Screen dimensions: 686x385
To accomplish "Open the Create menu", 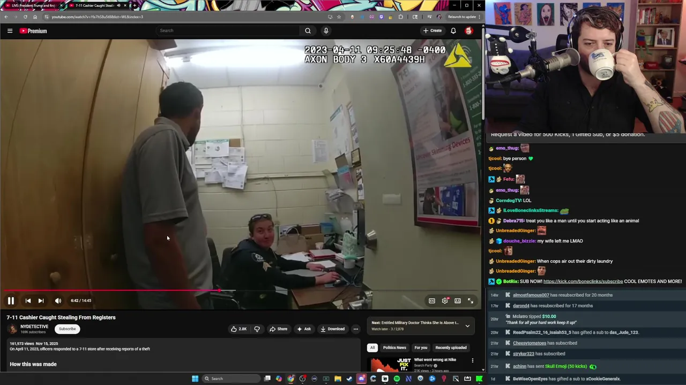I will click(433, 30).
